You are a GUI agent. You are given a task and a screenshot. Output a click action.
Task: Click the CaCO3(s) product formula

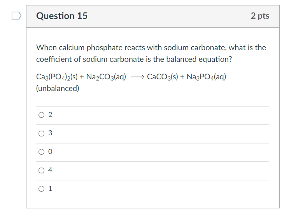click(162, 77)
